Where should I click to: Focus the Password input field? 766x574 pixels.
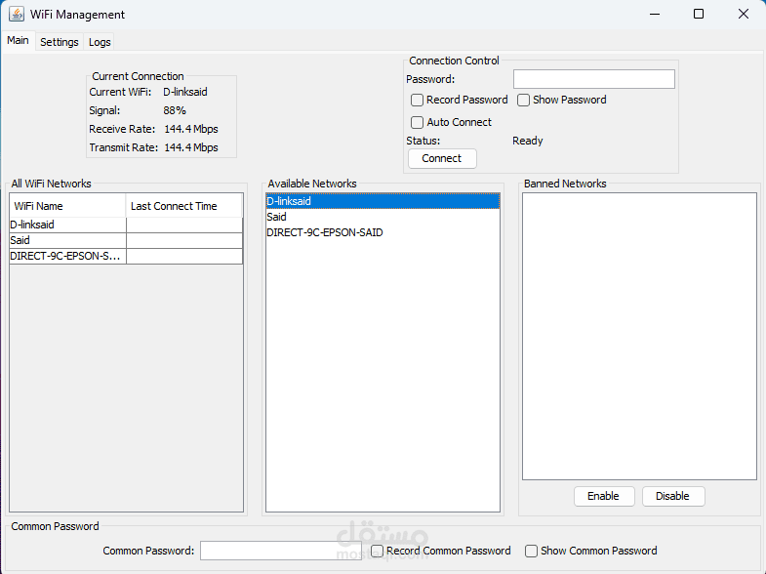pos(594,79)
